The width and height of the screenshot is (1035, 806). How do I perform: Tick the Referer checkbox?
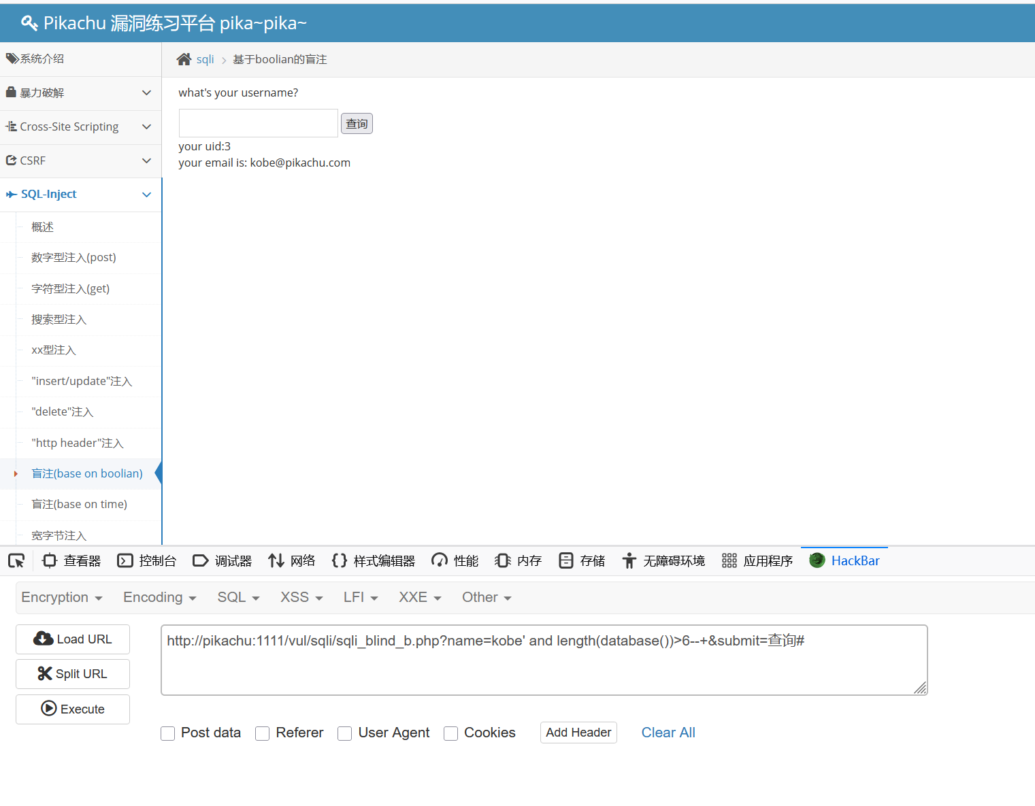tap(263, 733)
